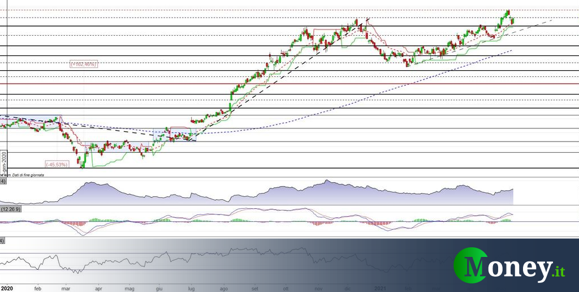
Task: Select the 'Dati di fine giornata' note
Action: pyautogui.click(x=28, y=175)
